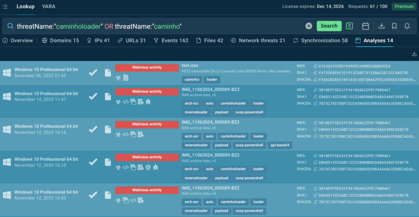Screen dimensions: 419x217
Task: Open notifications via the bell icon
Action: click(x=407, y=26)
